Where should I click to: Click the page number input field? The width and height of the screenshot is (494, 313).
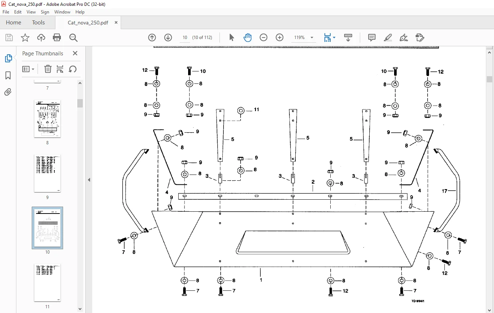[185, 38]
